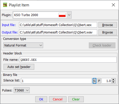119x104 pixels.
Task: Close the Playlist Item dialog
Action: 113,5
